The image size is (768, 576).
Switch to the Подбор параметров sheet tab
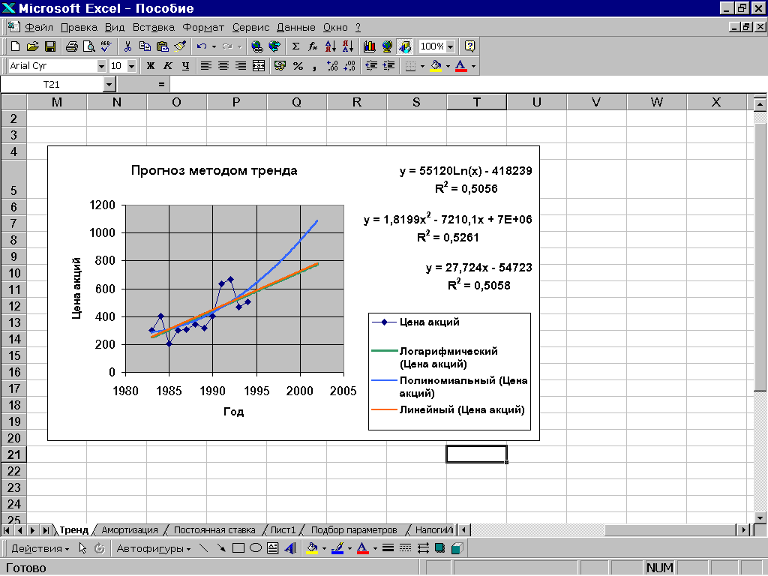(x=354, y=530)
